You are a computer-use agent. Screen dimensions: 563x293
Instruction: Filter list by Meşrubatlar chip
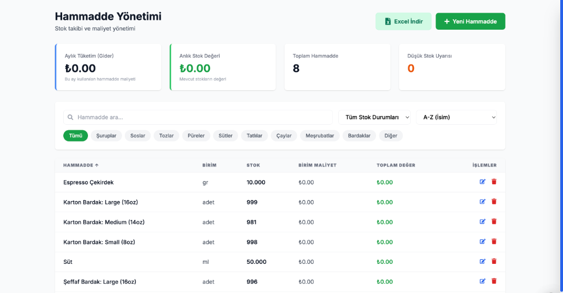click(x=319, y=136)
